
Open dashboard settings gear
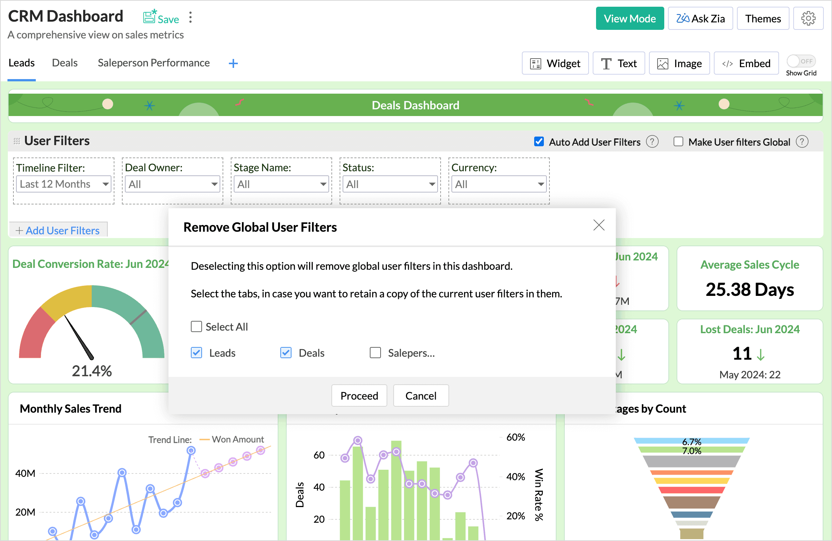point(808,18)
